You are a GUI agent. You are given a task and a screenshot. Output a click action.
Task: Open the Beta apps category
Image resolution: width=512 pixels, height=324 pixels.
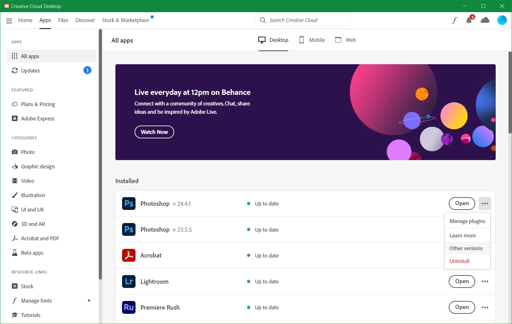pos(51,253)
